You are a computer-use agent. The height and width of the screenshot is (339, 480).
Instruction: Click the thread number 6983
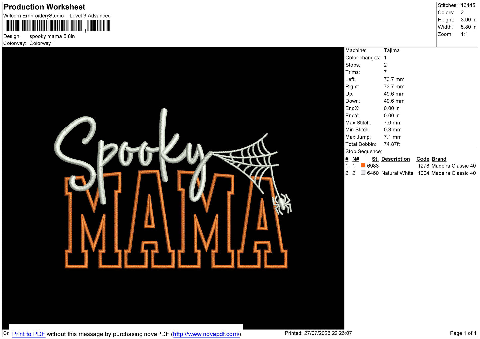tap(373, 166)
